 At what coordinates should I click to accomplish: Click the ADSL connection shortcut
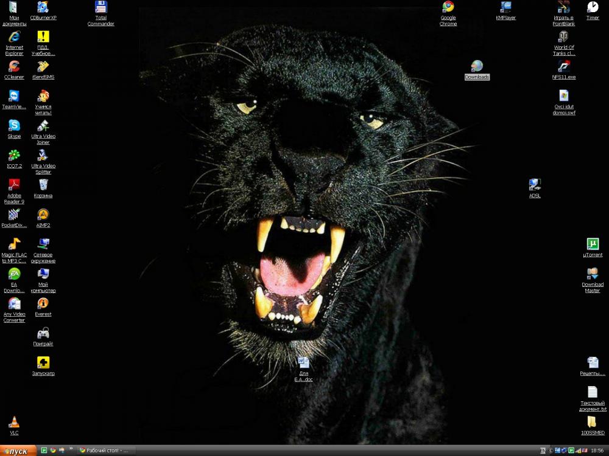[x=534, y=185]
